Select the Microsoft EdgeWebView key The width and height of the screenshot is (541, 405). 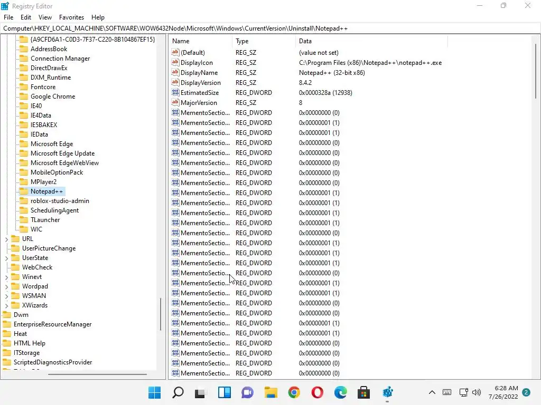(64, 163)
